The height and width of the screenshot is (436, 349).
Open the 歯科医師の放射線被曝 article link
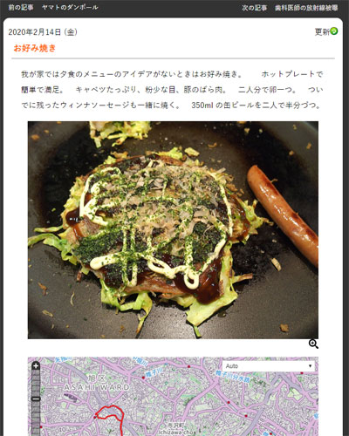pyautogui.click(x=306, y=8)
